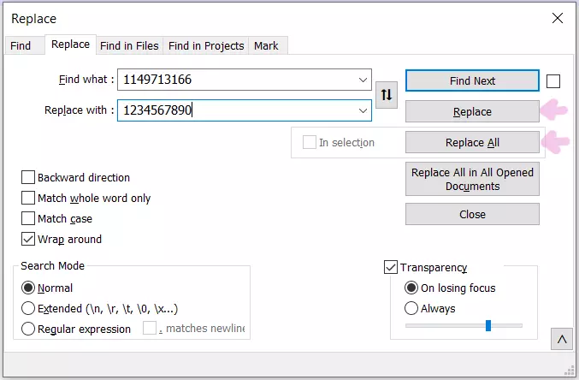Click the swap find and replace icon

coord(387,95)
